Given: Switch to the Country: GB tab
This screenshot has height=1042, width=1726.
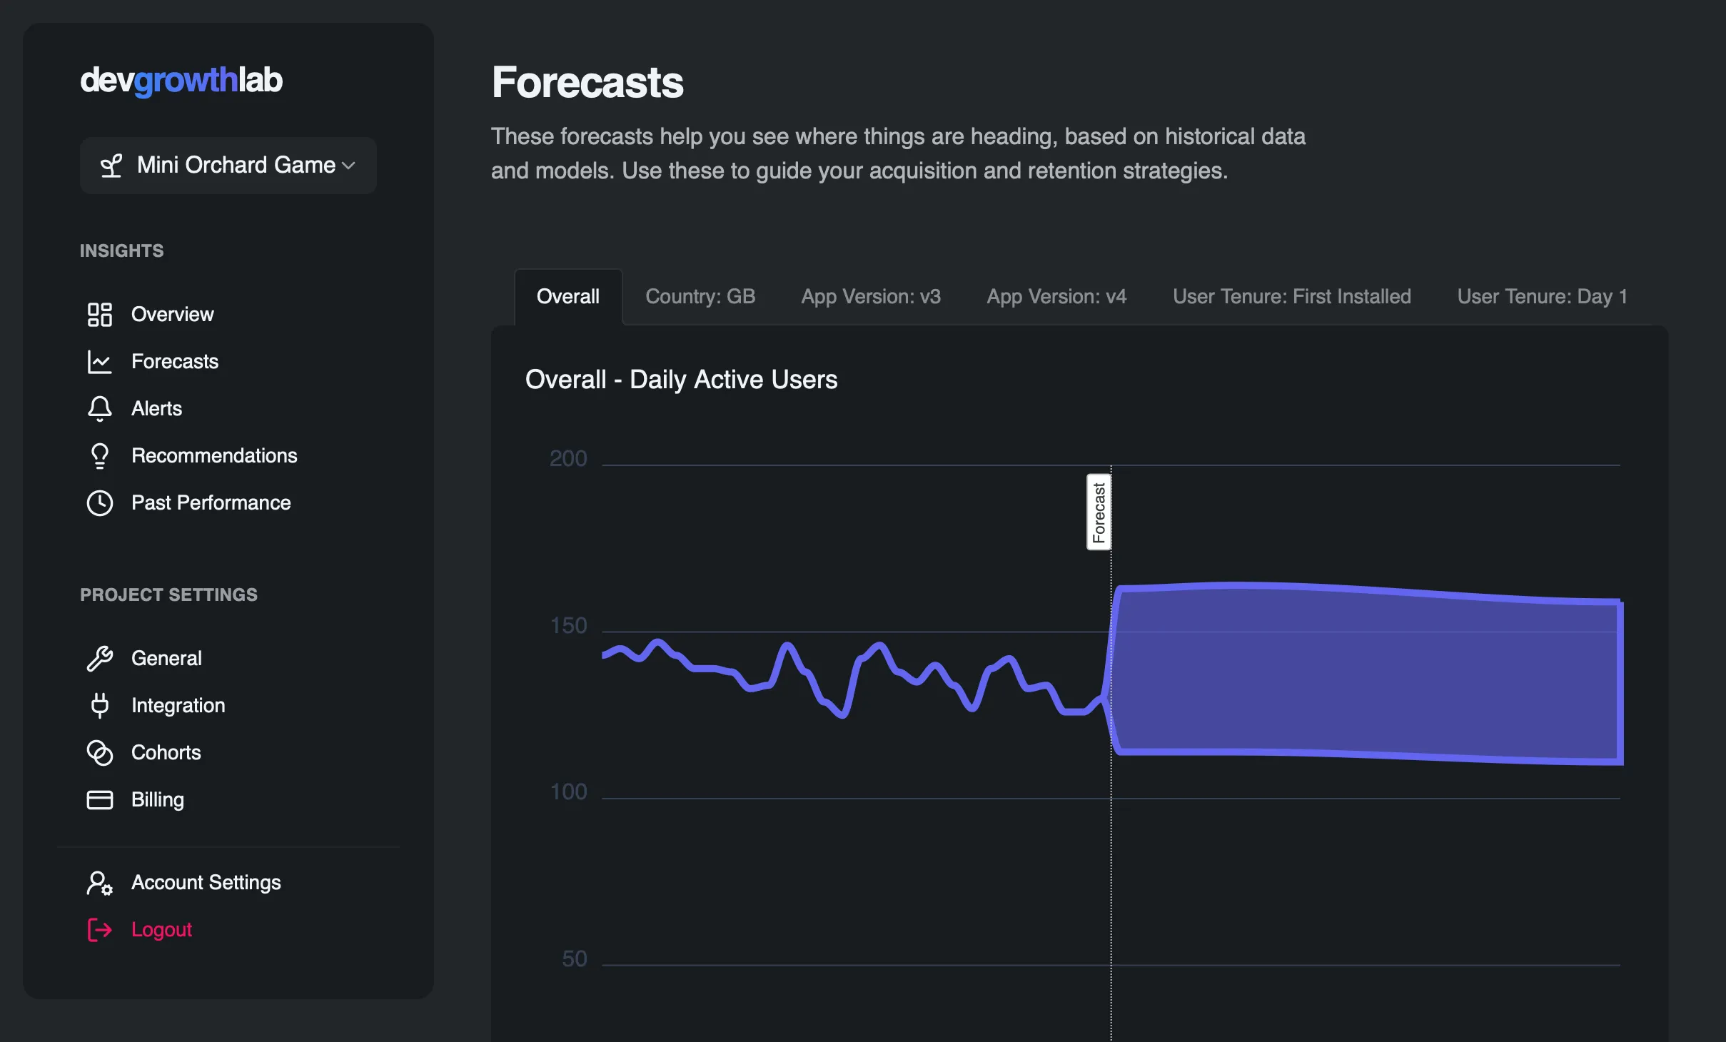Looking at the screenshot, I should coord(700,296).
